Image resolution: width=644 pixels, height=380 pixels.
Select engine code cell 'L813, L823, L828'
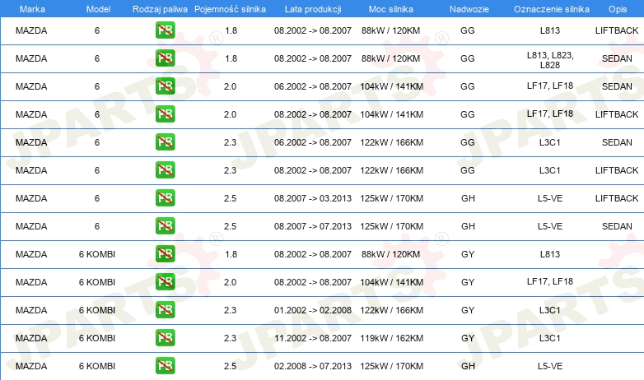click(x=550, y=60)
